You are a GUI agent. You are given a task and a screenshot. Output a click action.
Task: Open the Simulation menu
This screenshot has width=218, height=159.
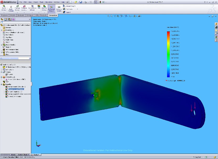pyautogui.click(x=48, y=2)
